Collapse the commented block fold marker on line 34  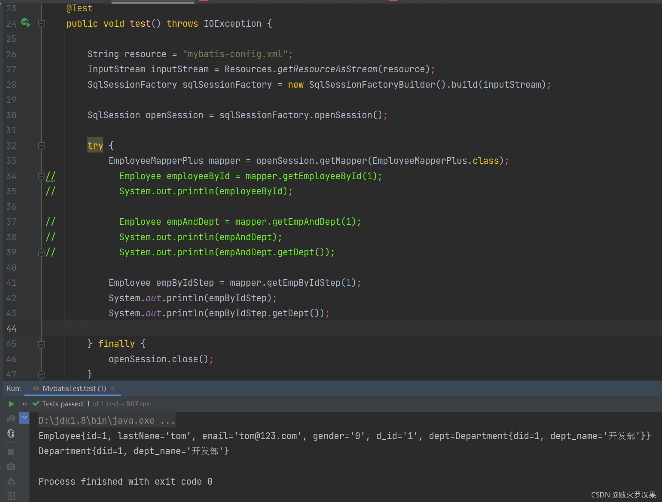pyautogui.click(x=42, y=176)
